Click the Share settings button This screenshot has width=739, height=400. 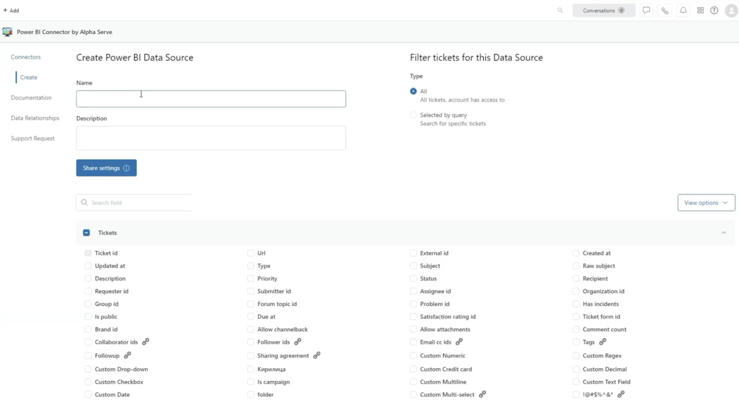[106, 168]
